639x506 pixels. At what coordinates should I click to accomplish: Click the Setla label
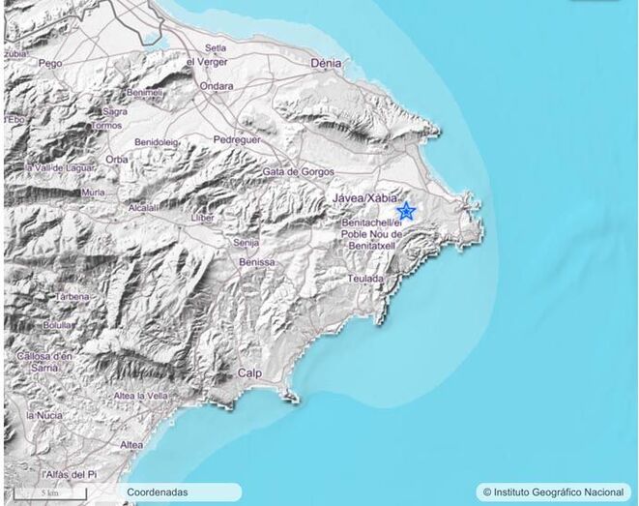[x=216, y=48]
